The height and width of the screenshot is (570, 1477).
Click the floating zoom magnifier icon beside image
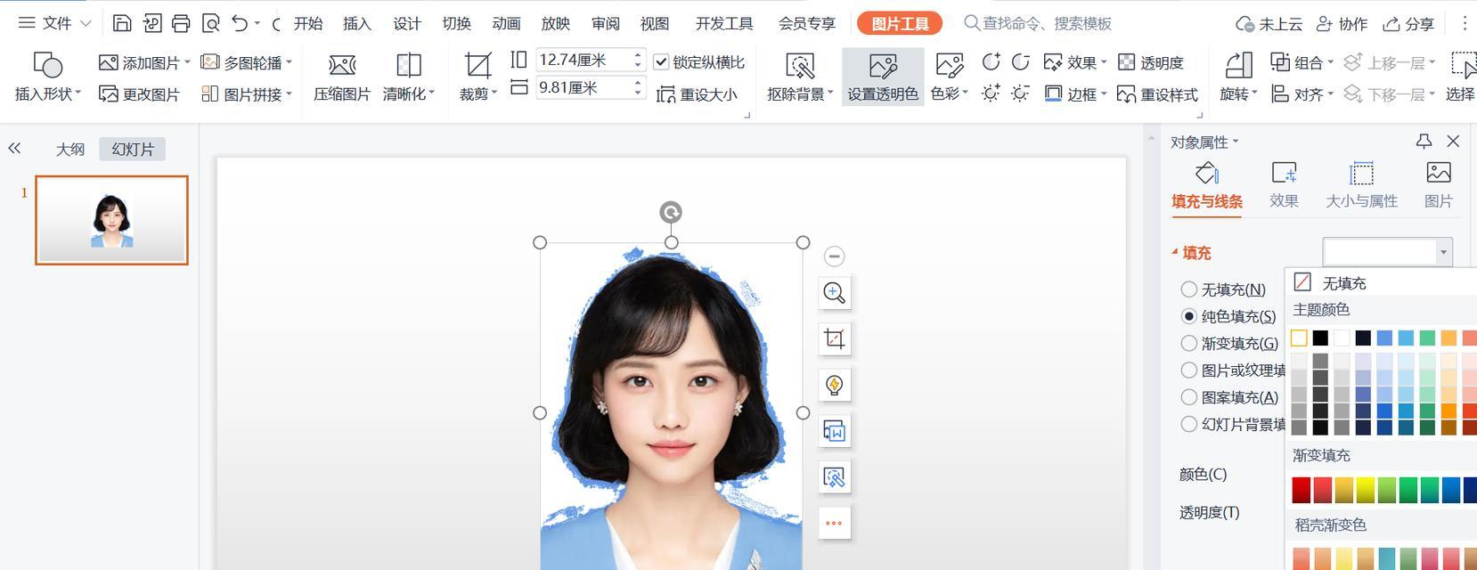(x=835, y=293)
